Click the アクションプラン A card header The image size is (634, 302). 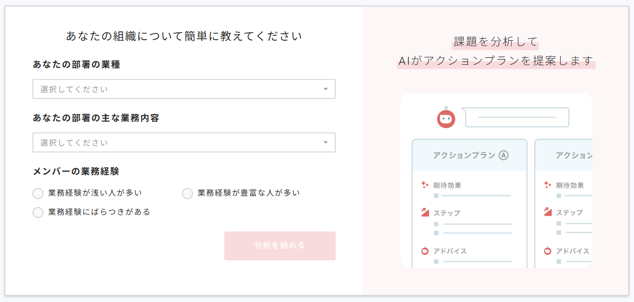click(469, 155)
